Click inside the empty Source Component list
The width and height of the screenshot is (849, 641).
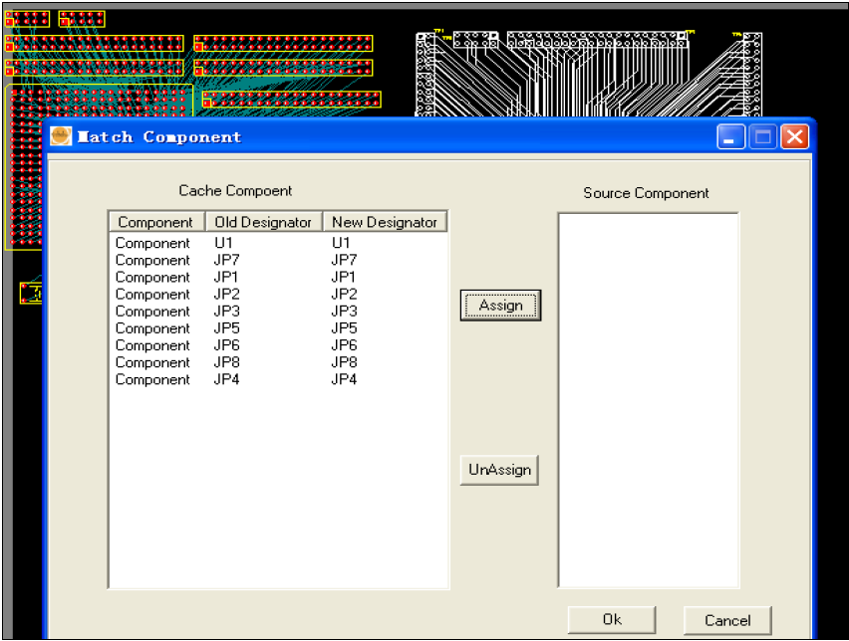coord(648,398)
